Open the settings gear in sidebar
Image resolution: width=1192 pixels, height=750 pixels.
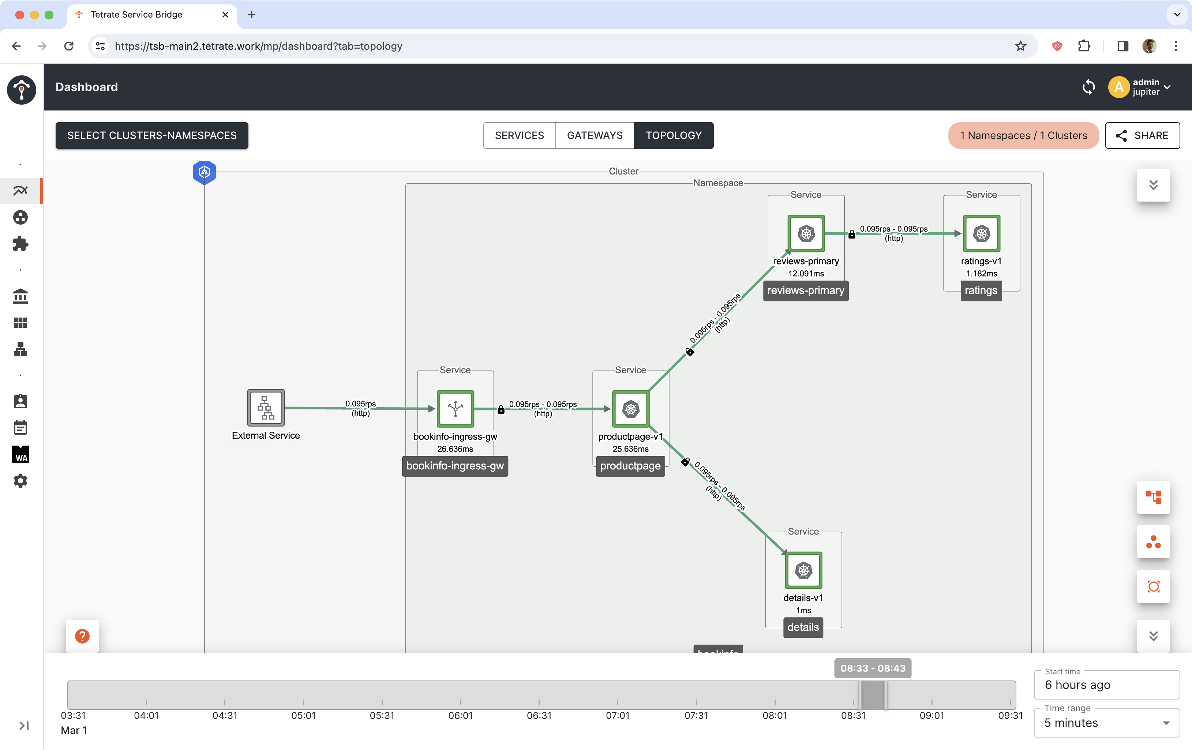[20, 480]
